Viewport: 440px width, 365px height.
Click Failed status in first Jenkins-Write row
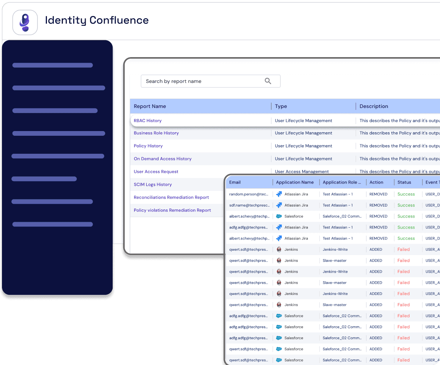(x=404, y=249)
